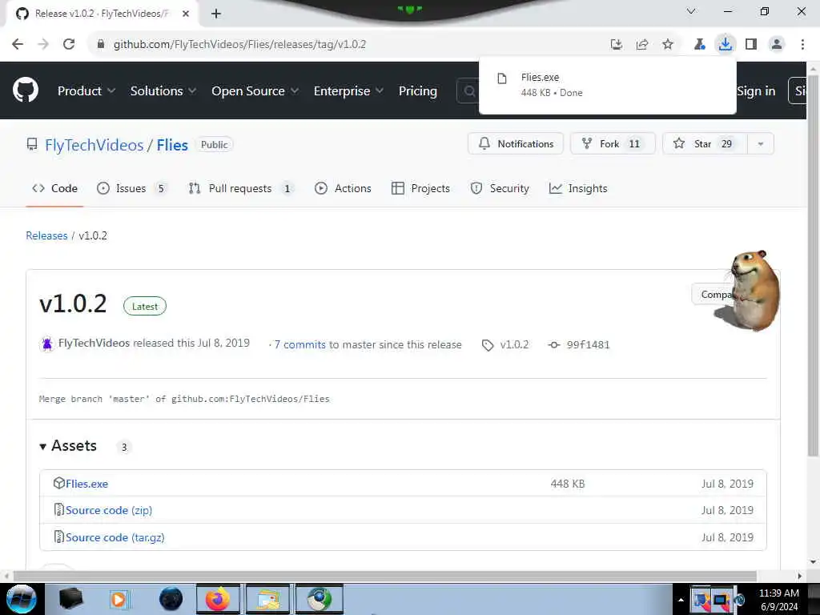Bookmark this page with star icon

click(668, 44)
